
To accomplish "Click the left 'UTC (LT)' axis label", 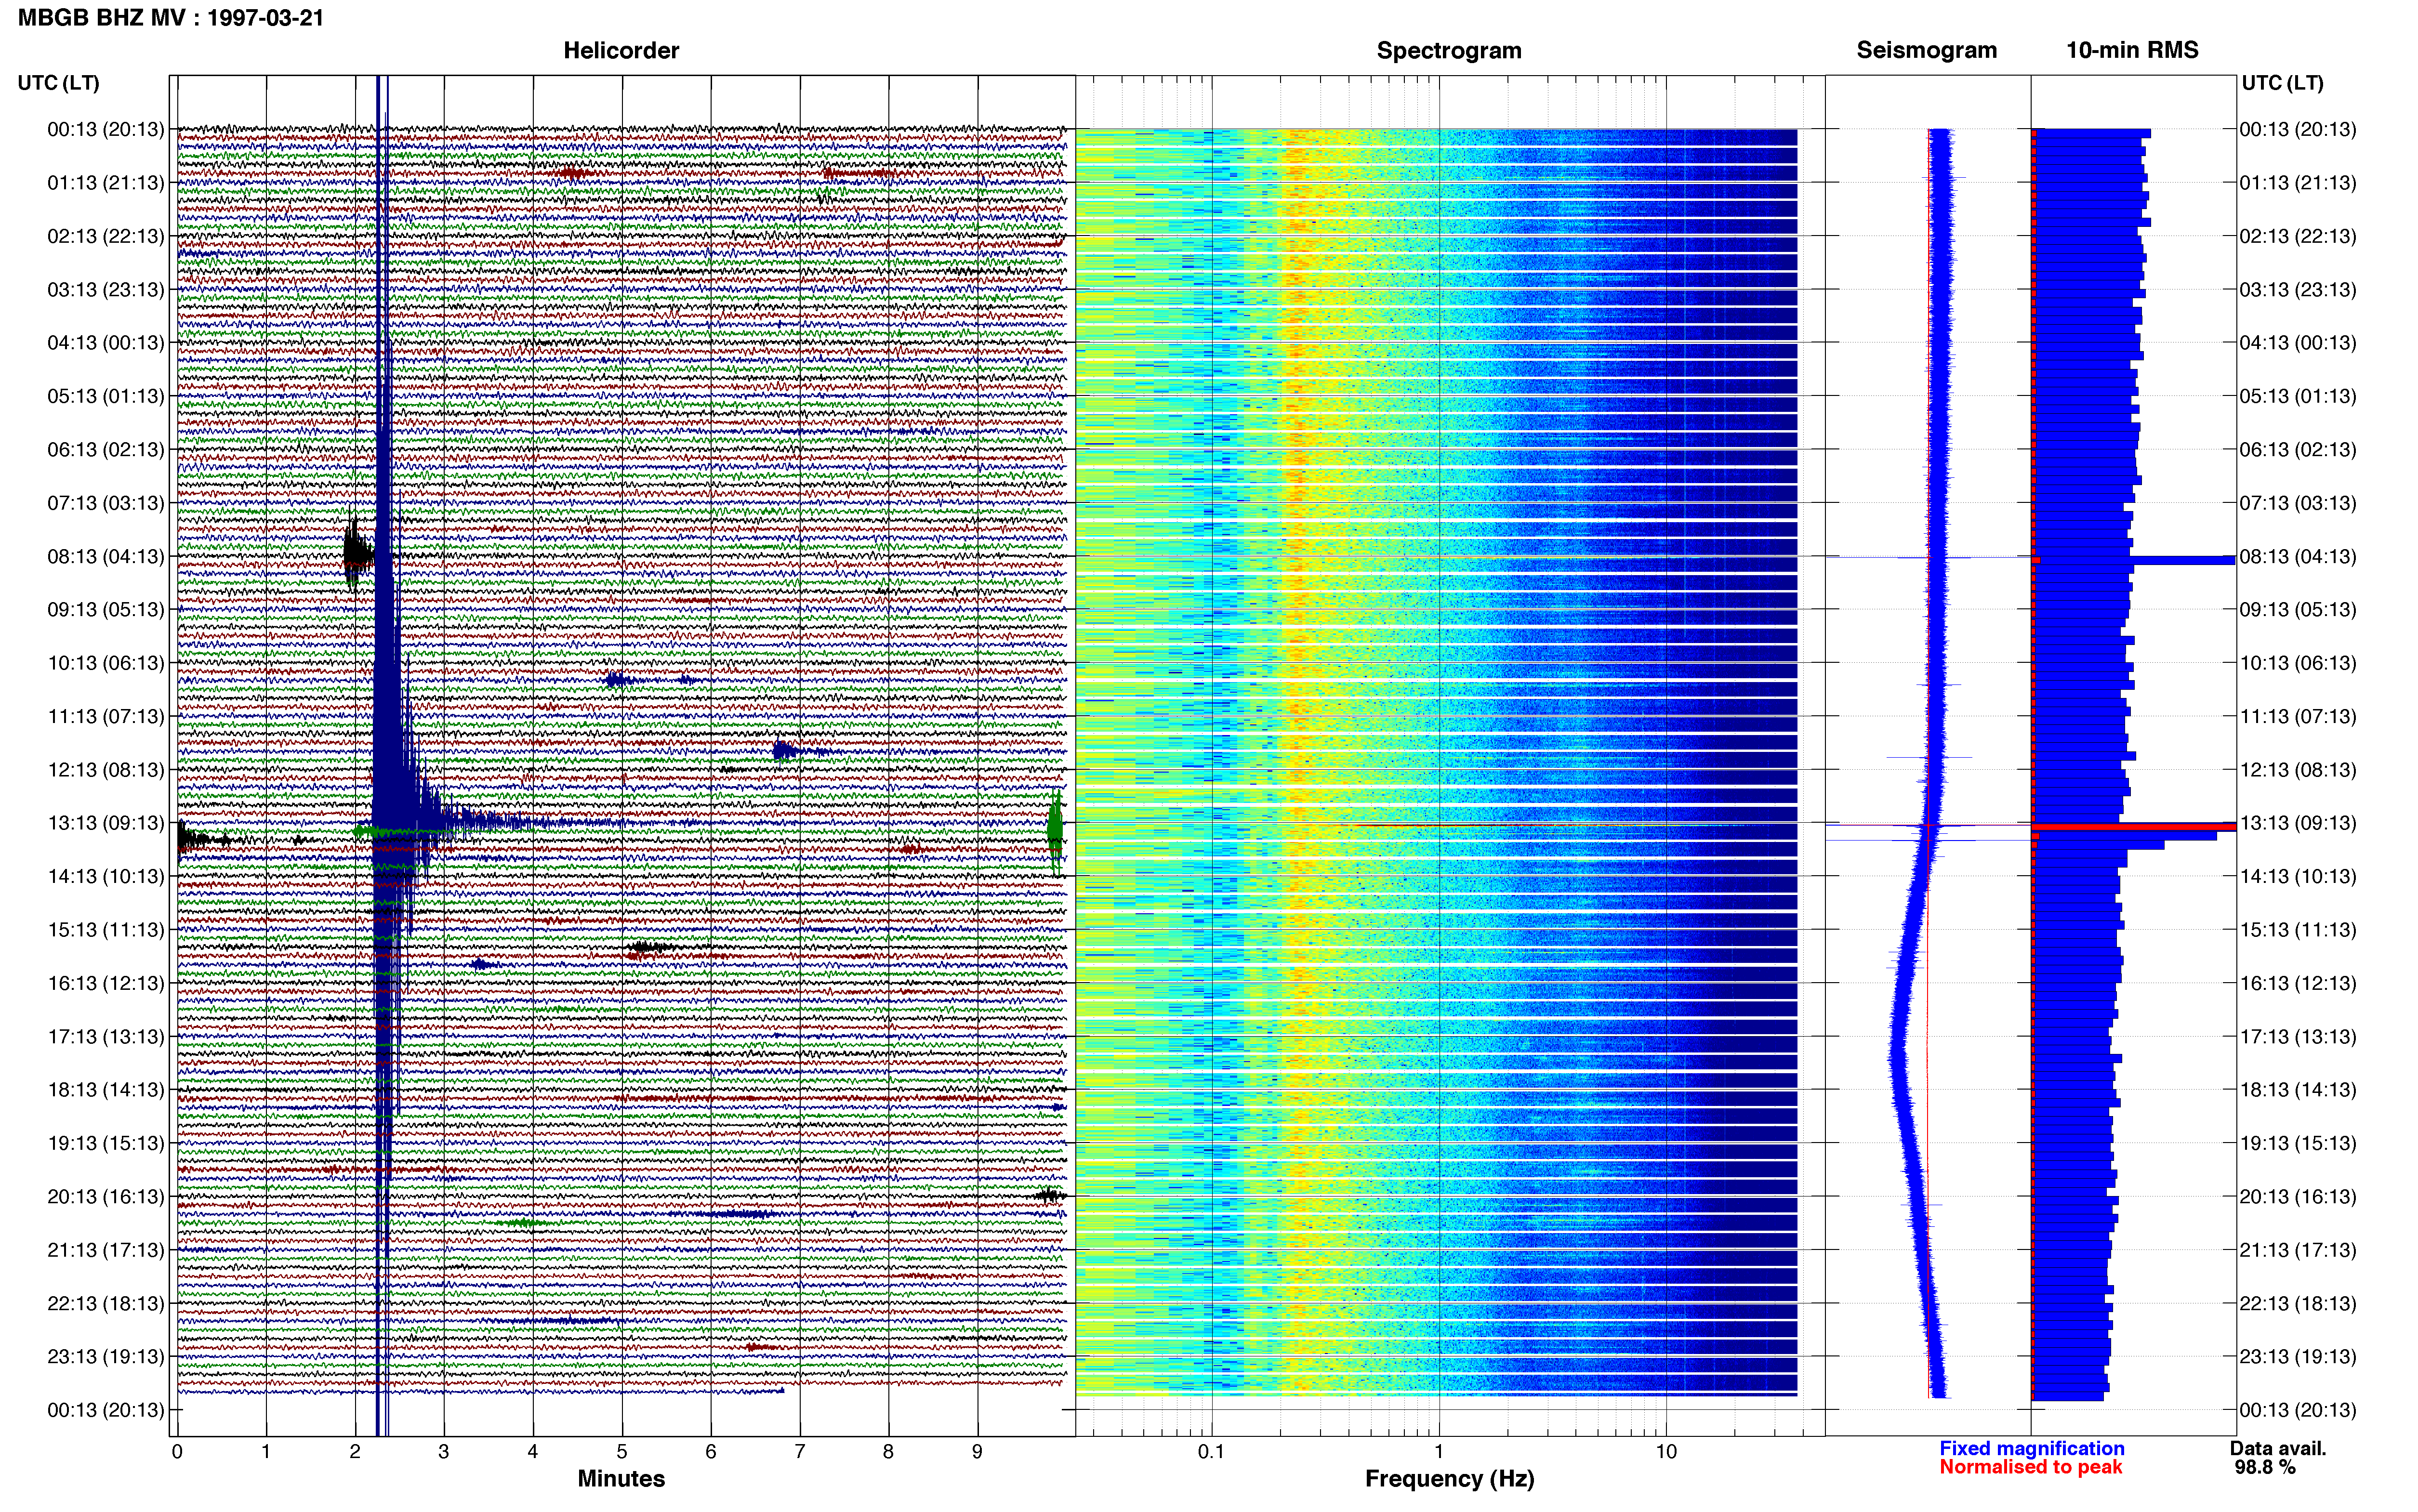I will [58, 83].
